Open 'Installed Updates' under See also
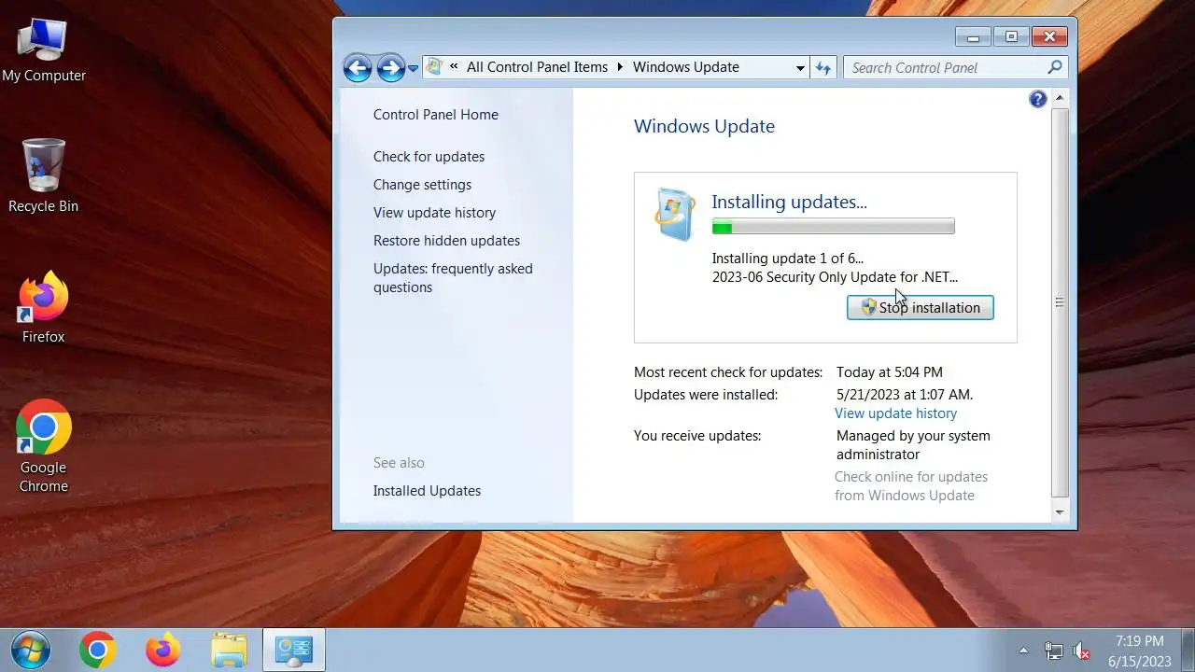 click(x=427, y=491)
